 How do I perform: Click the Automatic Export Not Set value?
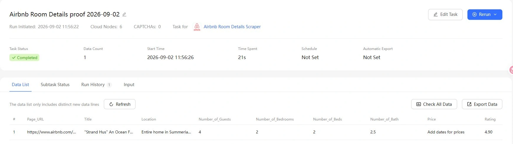point(372,57)
